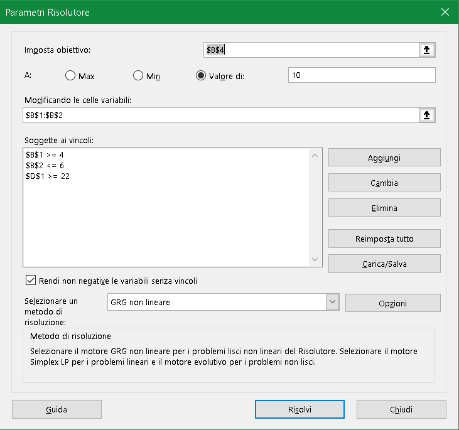
Task: Click the Aggiungi button
Action: 384,158
